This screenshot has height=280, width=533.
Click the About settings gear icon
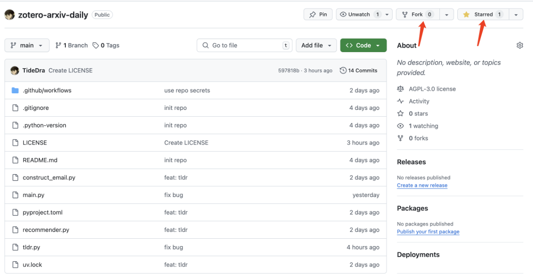click(x=520, y=45)
